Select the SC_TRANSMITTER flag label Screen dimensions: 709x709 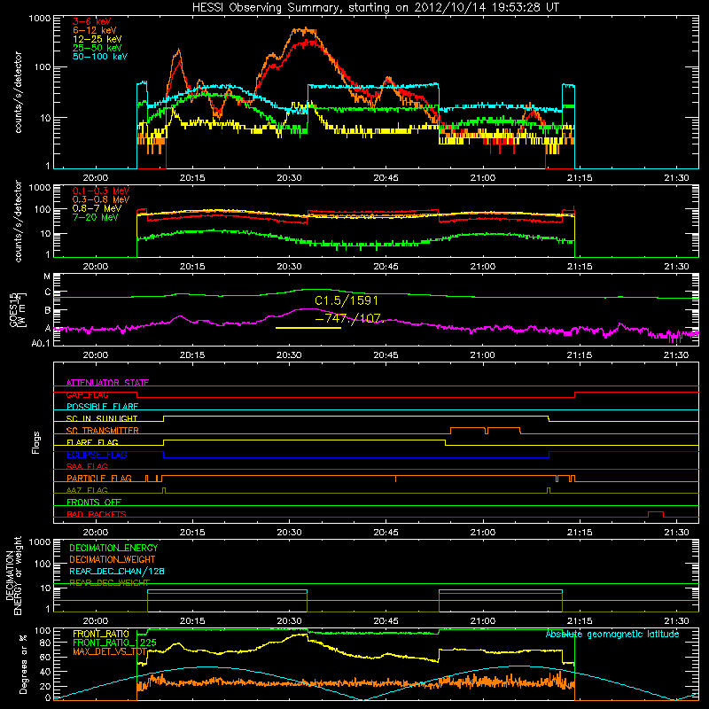click(x=103, y=431)
